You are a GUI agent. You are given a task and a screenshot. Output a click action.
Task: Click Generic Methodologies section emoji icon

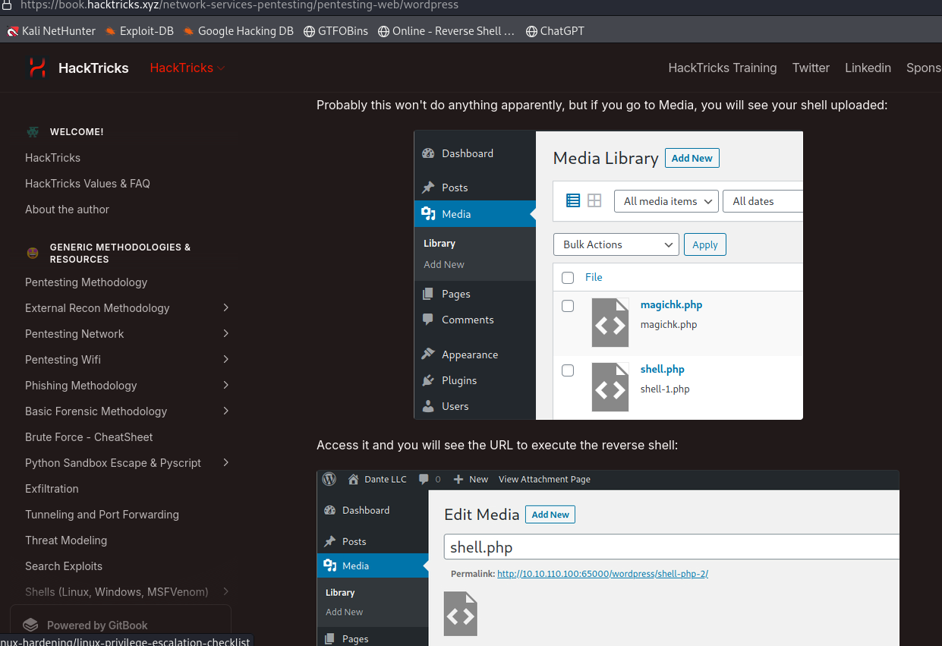point(33,253)
